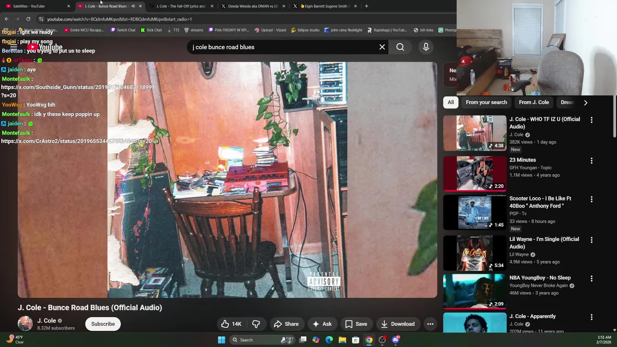Open weather widget showing 45°F Clear
The width and height of the screenshot is (617, 347).
pyautogui.click(x=14, y=339)
